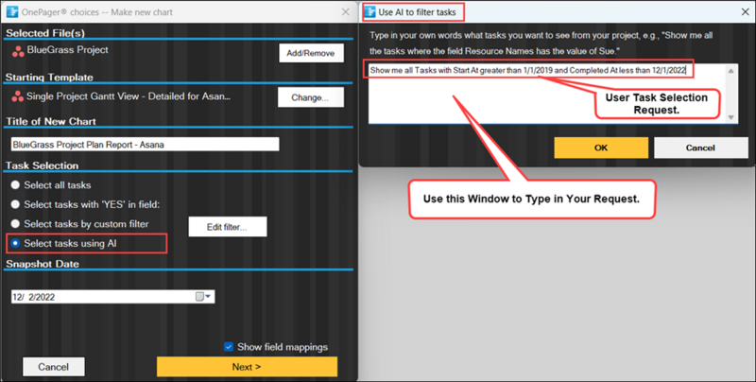Click the Add/Remove files button
This screenshot has width=756, height=382.
tap(311, 53)
